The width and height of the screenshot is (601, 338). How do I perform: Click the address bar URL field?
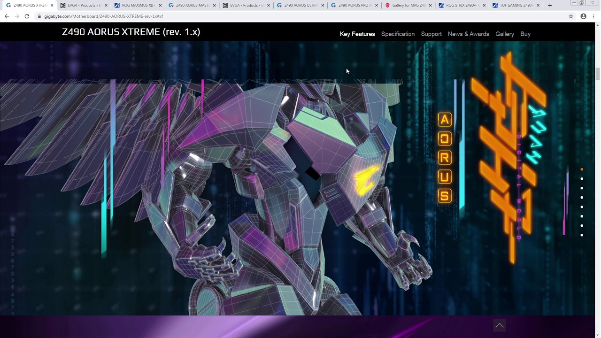pyautogui.click(x=300, y=16)
